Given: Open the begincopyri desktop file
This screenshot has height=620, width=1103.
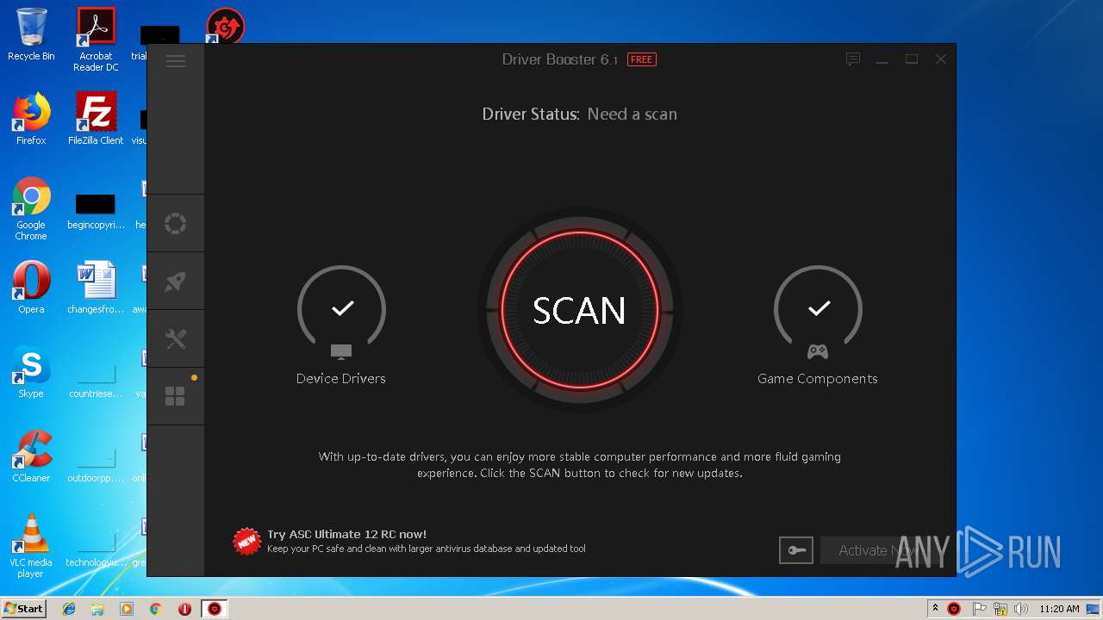Looking at the screenshot, I should (x=96, y=210).
